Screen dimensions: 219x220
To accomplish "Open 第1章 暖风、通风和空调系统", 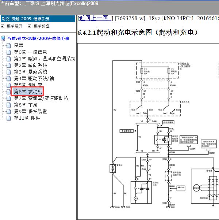I will 45,59.
